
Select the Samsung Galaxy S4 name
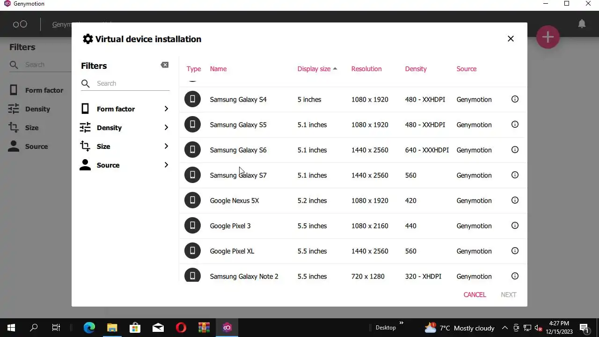click(238, 99)
